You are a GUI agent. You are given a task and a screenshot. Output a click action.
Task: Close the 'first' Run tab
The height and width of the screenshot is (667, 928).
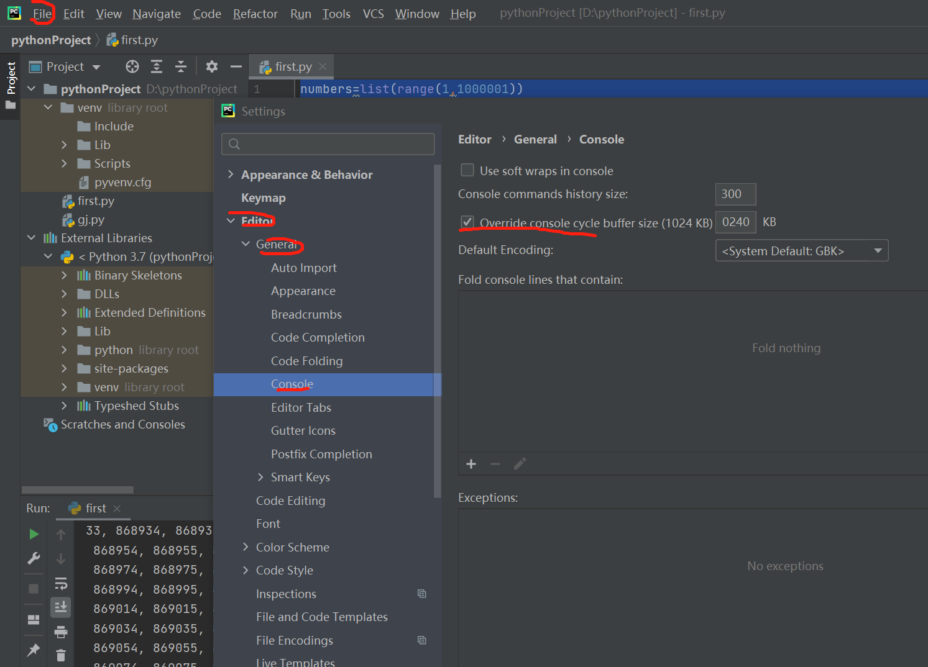coord(117,508)
